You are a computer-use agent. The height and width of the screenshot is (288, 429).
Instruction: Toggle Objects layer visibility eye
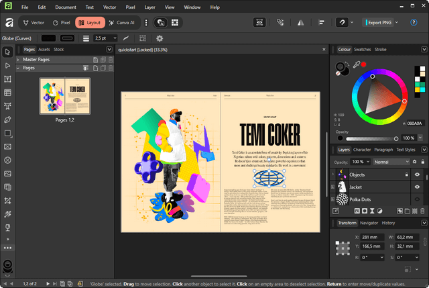[x=417, y=175]
